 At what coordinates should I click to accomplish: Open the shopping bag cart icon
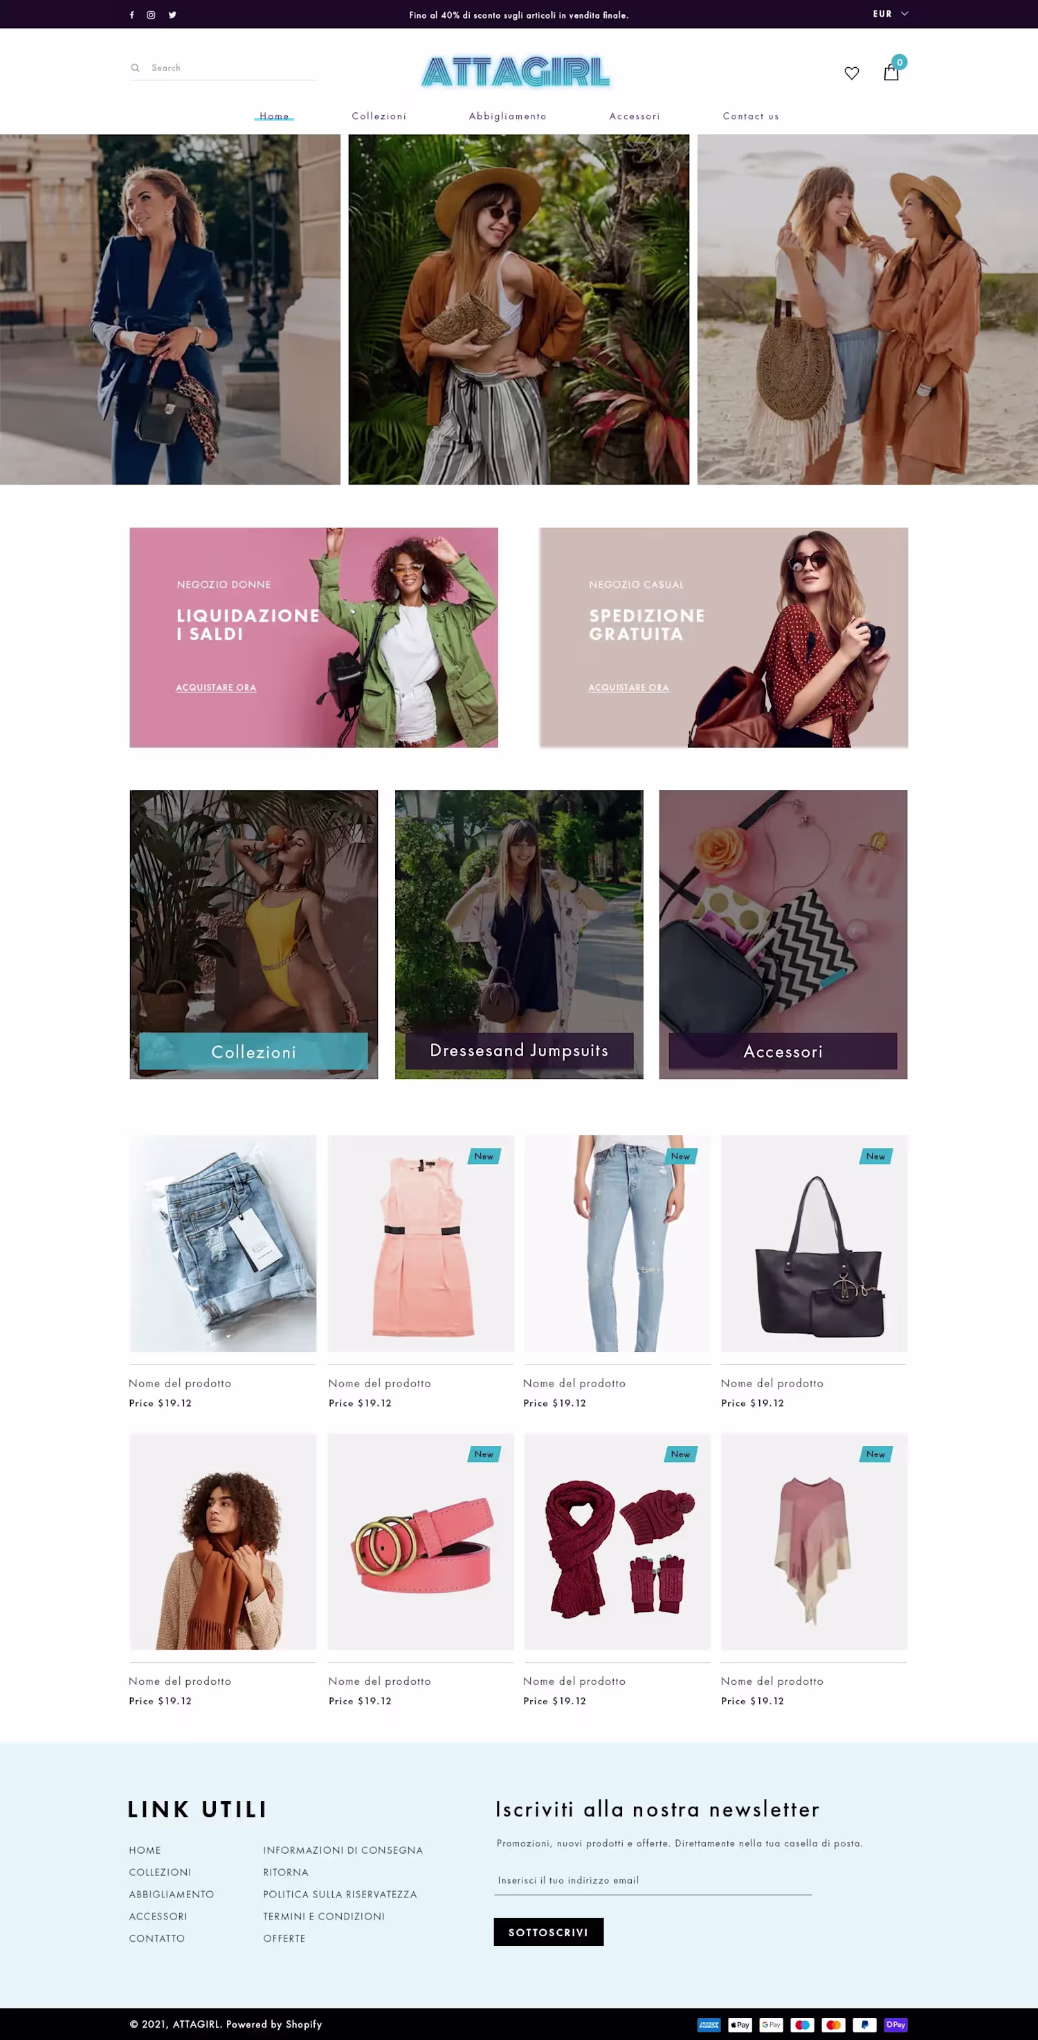(x=891, y=73)
